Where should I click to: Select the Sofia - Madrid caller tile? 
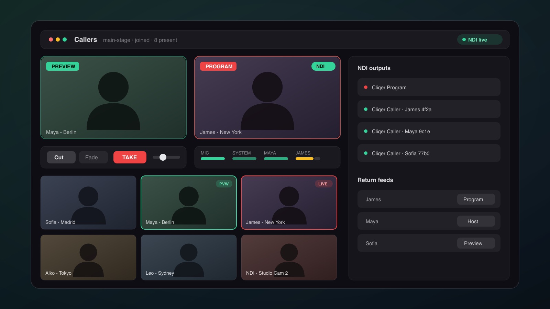88,203
